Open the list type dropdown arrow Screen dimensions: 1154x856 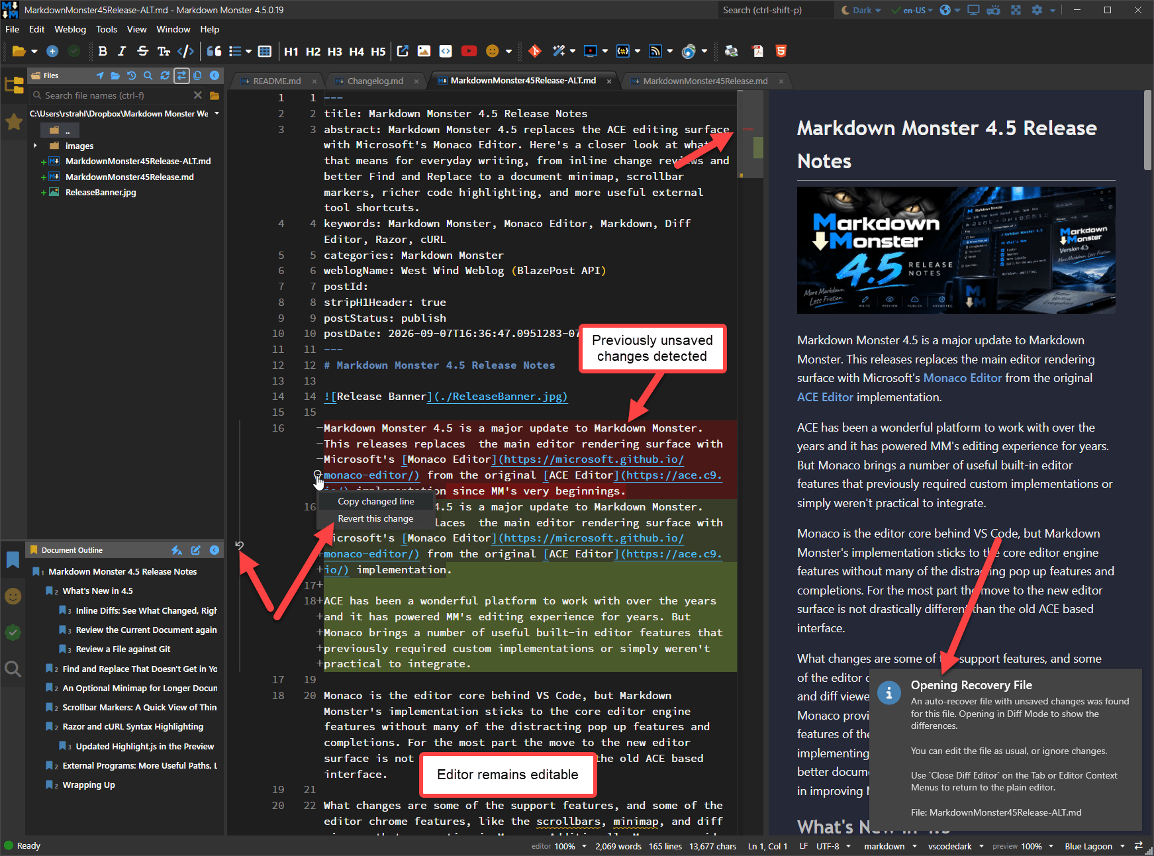point(249,51)
